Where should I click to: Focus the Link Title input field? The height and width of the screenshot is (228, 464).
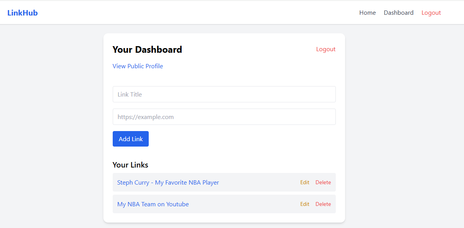coord(224,94)
